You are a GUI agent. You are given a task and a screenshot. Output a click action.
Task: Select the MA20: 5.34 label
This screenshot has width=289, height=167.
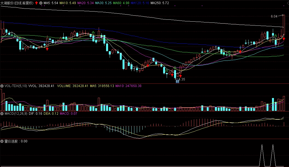click(86, 3)
